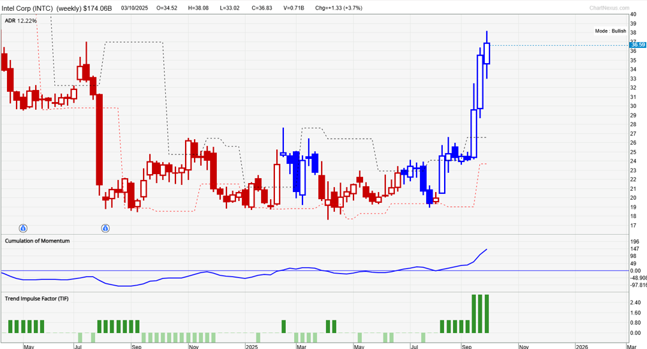Image resolution: width=647 pixels, height=349 pixels.
Task: Click the dividend money-bag icon near May 2024
Action: 23,228
